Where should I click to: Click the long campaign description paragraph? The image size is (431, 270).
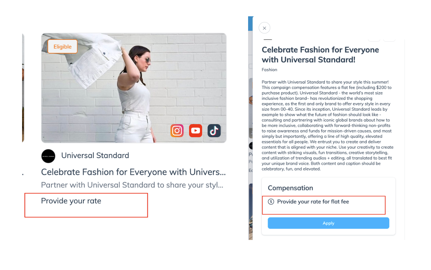coord(328,126)
